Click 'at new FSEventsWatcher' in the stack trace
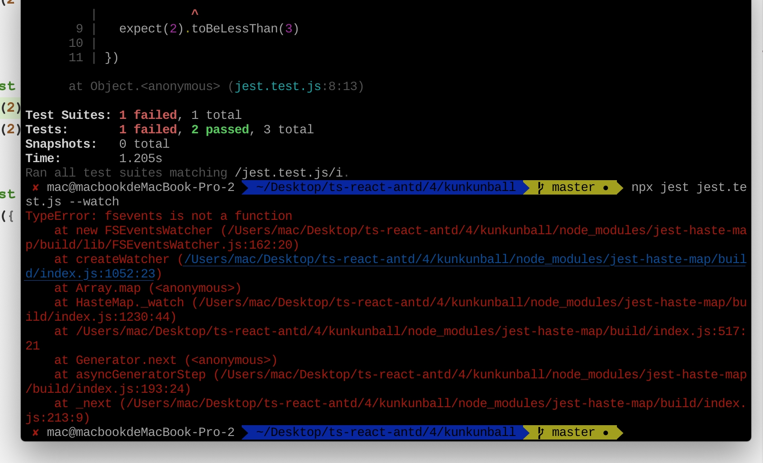Viewport: 763px width, 463px height. 133,231
